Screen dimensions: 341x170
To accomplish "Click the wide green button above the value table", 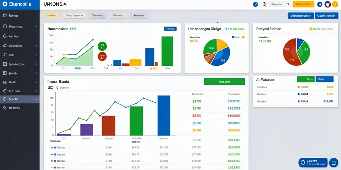I will pyautogui.click(x=224, y=82).
